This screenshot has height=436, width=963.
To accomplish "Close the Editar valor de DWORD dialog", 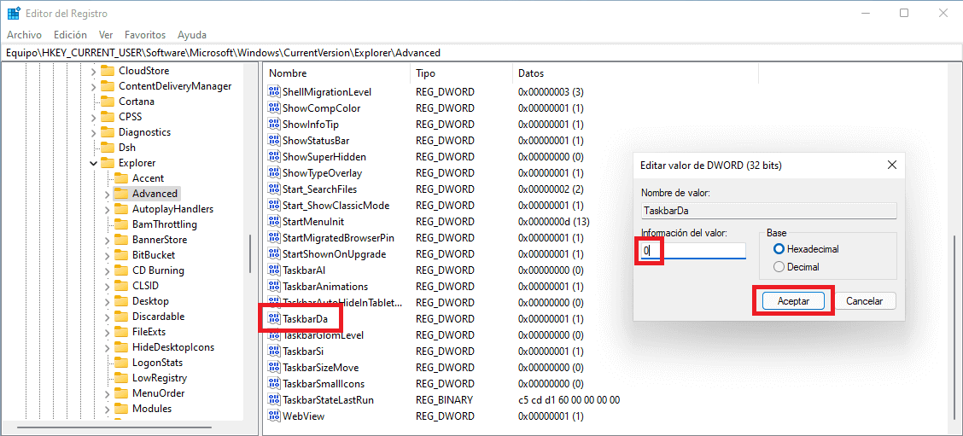I will [891, 166].
